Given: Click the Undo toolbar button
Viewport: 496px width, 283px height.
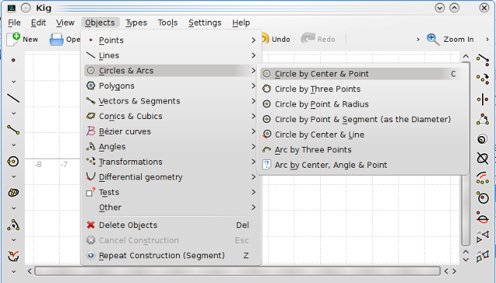Looking at the screenshot, I should (276, 39).
